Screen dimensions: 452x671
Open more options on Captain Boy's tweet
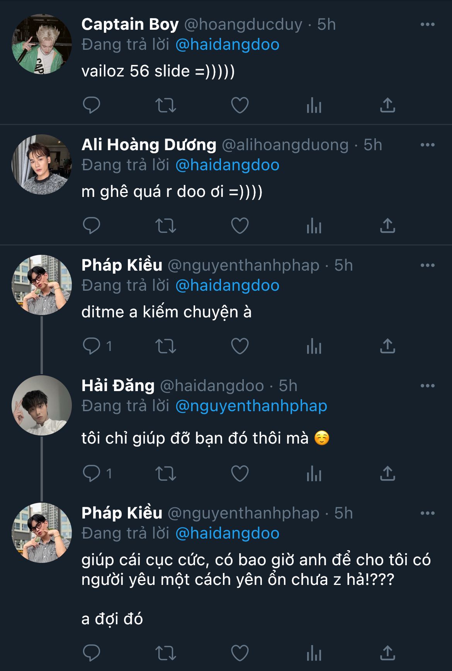427,24
